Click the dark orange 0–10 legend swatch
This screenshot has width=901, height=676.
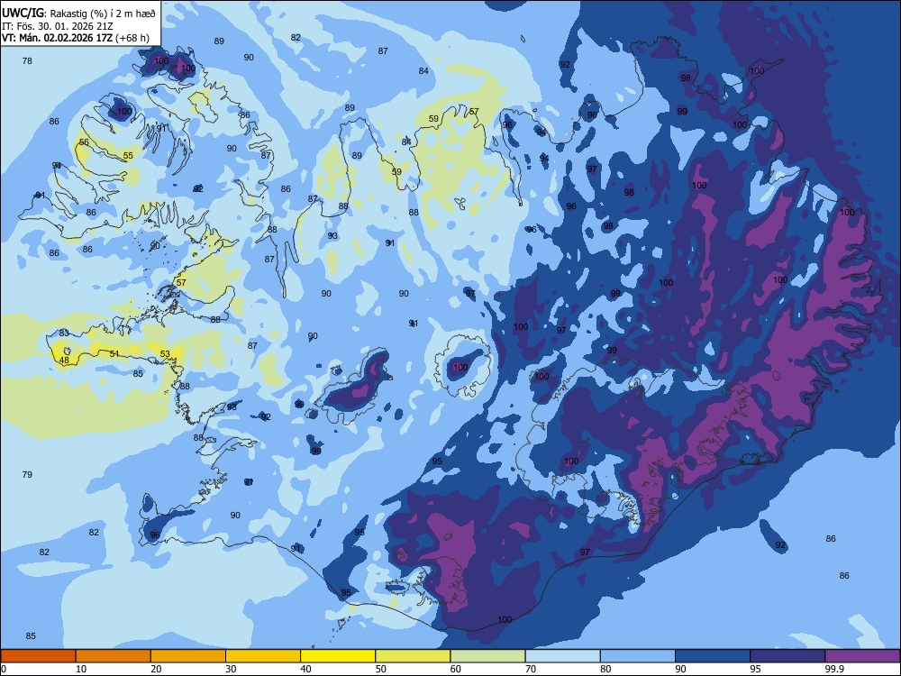point(38,656)
